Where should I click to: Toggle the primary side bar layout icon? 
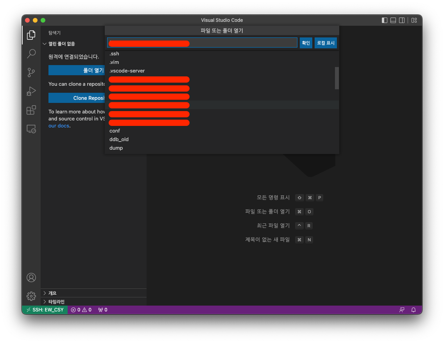pos(385,20)
